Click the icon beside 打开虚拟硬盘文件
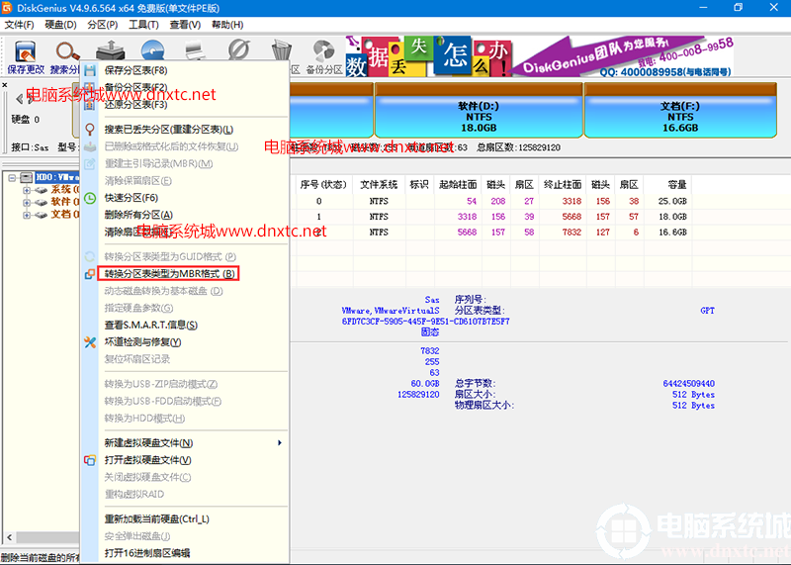This screenshot has height=565, width=791. 90,460
